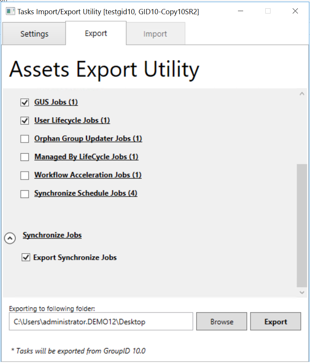Image resolution: width=310 pixels, height=363 pixels.
Task: Click the Browse button
Action: pyautogui.click(x=221, y=321)
